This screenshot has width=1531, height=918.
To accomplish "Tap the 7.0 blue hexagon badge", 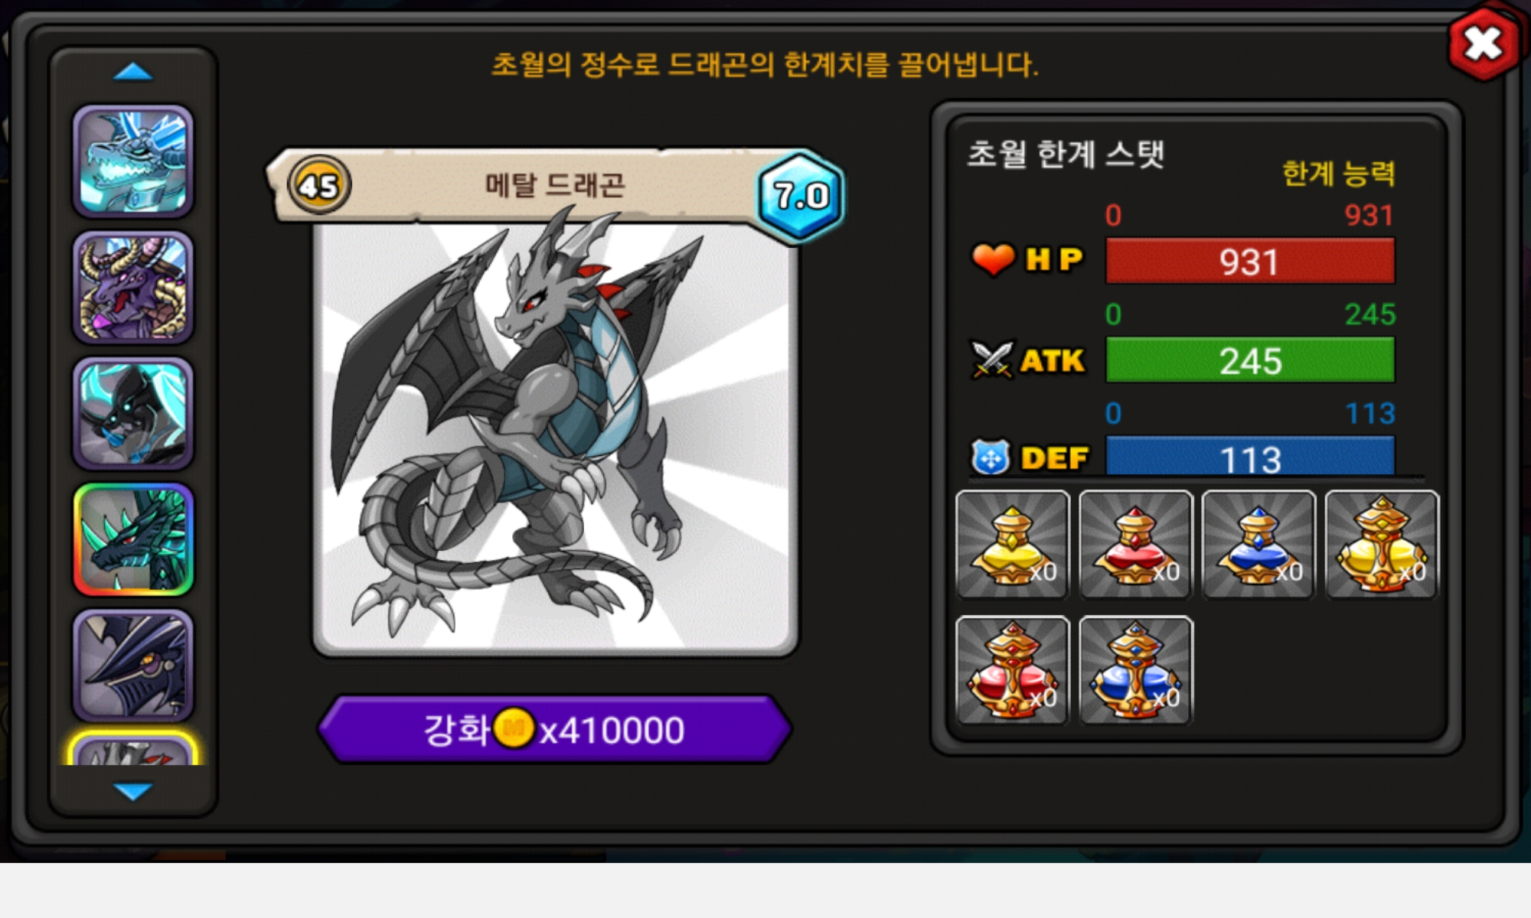I will pyautogui.click(x=801, y=197).
